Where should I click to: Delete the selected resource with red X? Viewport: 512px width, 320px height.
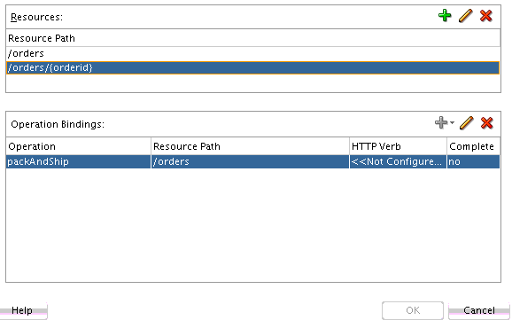coord(486,15)
